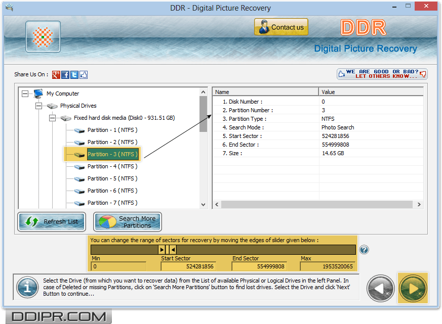Maximize the DDR window

(408, 6)
